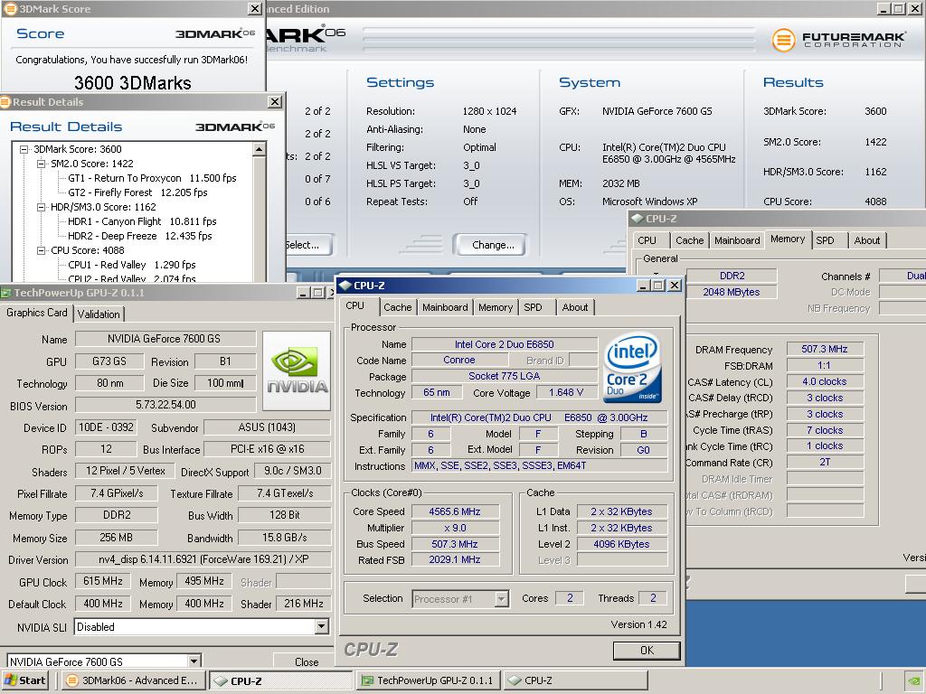This screenshot has height=694, width=926.
Task: Click the Instructions field MMX, SSE, SSE2
Action: tap(539, 465)
